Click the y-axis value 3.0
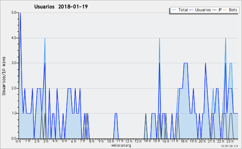The width and height of the screenshot is (242, 149). 14,63
